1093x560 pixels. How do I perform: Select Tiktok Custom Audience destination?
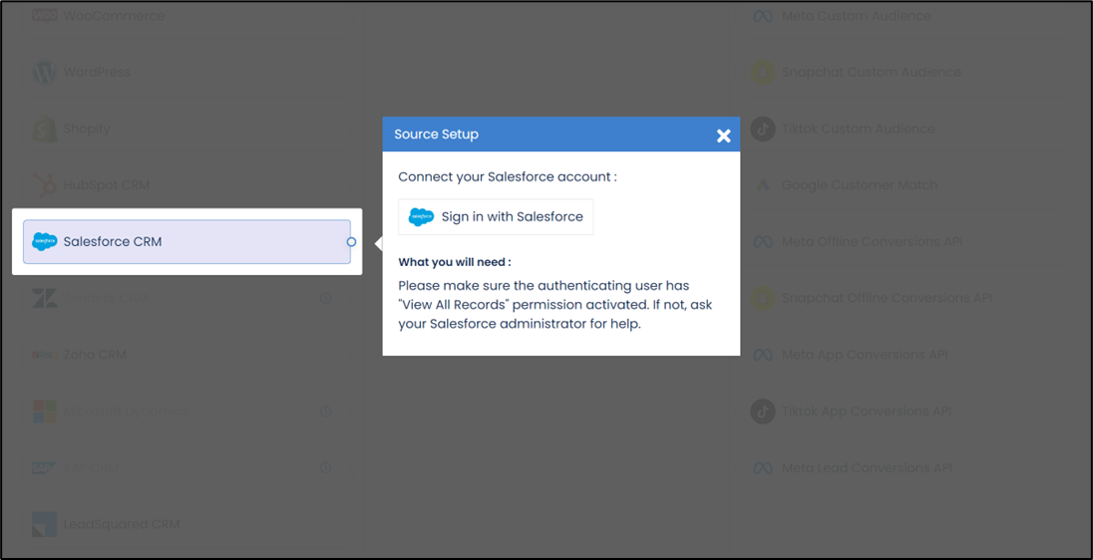pyautogui.click(x=904, y=129)
